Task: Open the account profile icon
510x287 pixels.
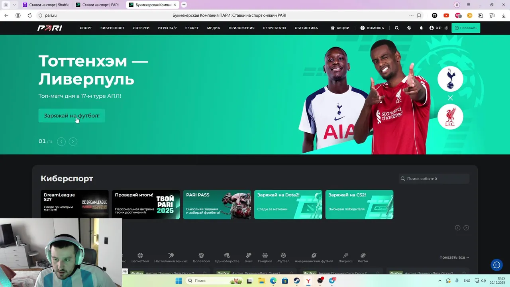Action: (x=432, y=28)
